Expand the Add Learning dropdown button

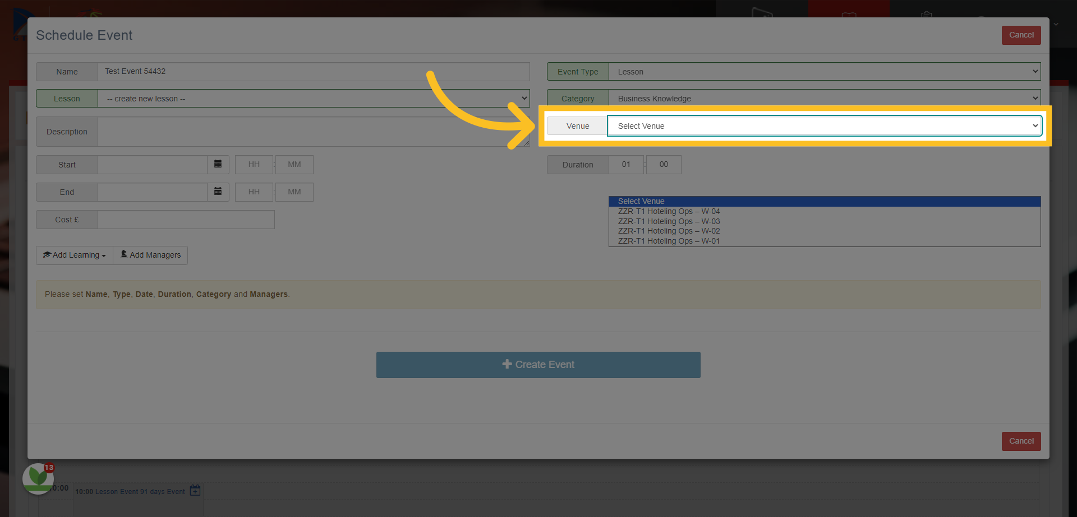tap(75, 255)
